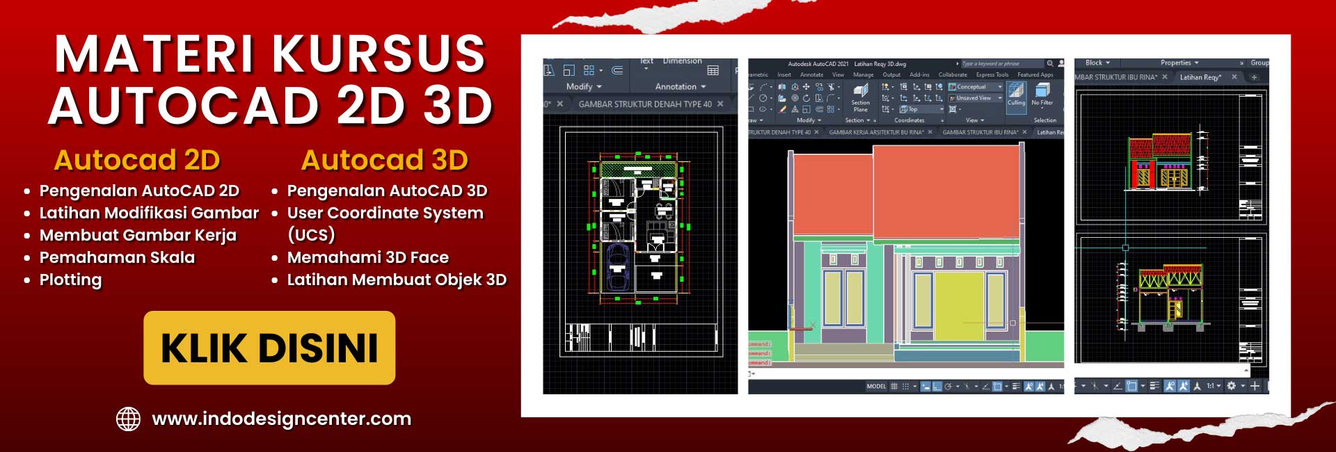Expand the Annotation panel in left screenshot
This screenshot has width=1336, height=452.
681,87
